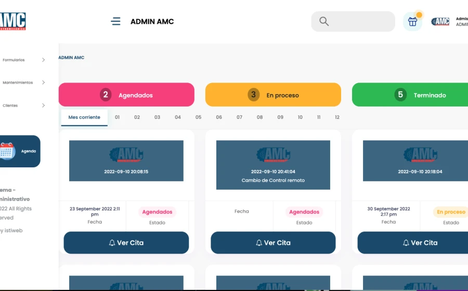Image resolution: width=468 pixels, height=291 pixels.
Task: Click the Agenda calendar icon
Action: coord(7,151)
